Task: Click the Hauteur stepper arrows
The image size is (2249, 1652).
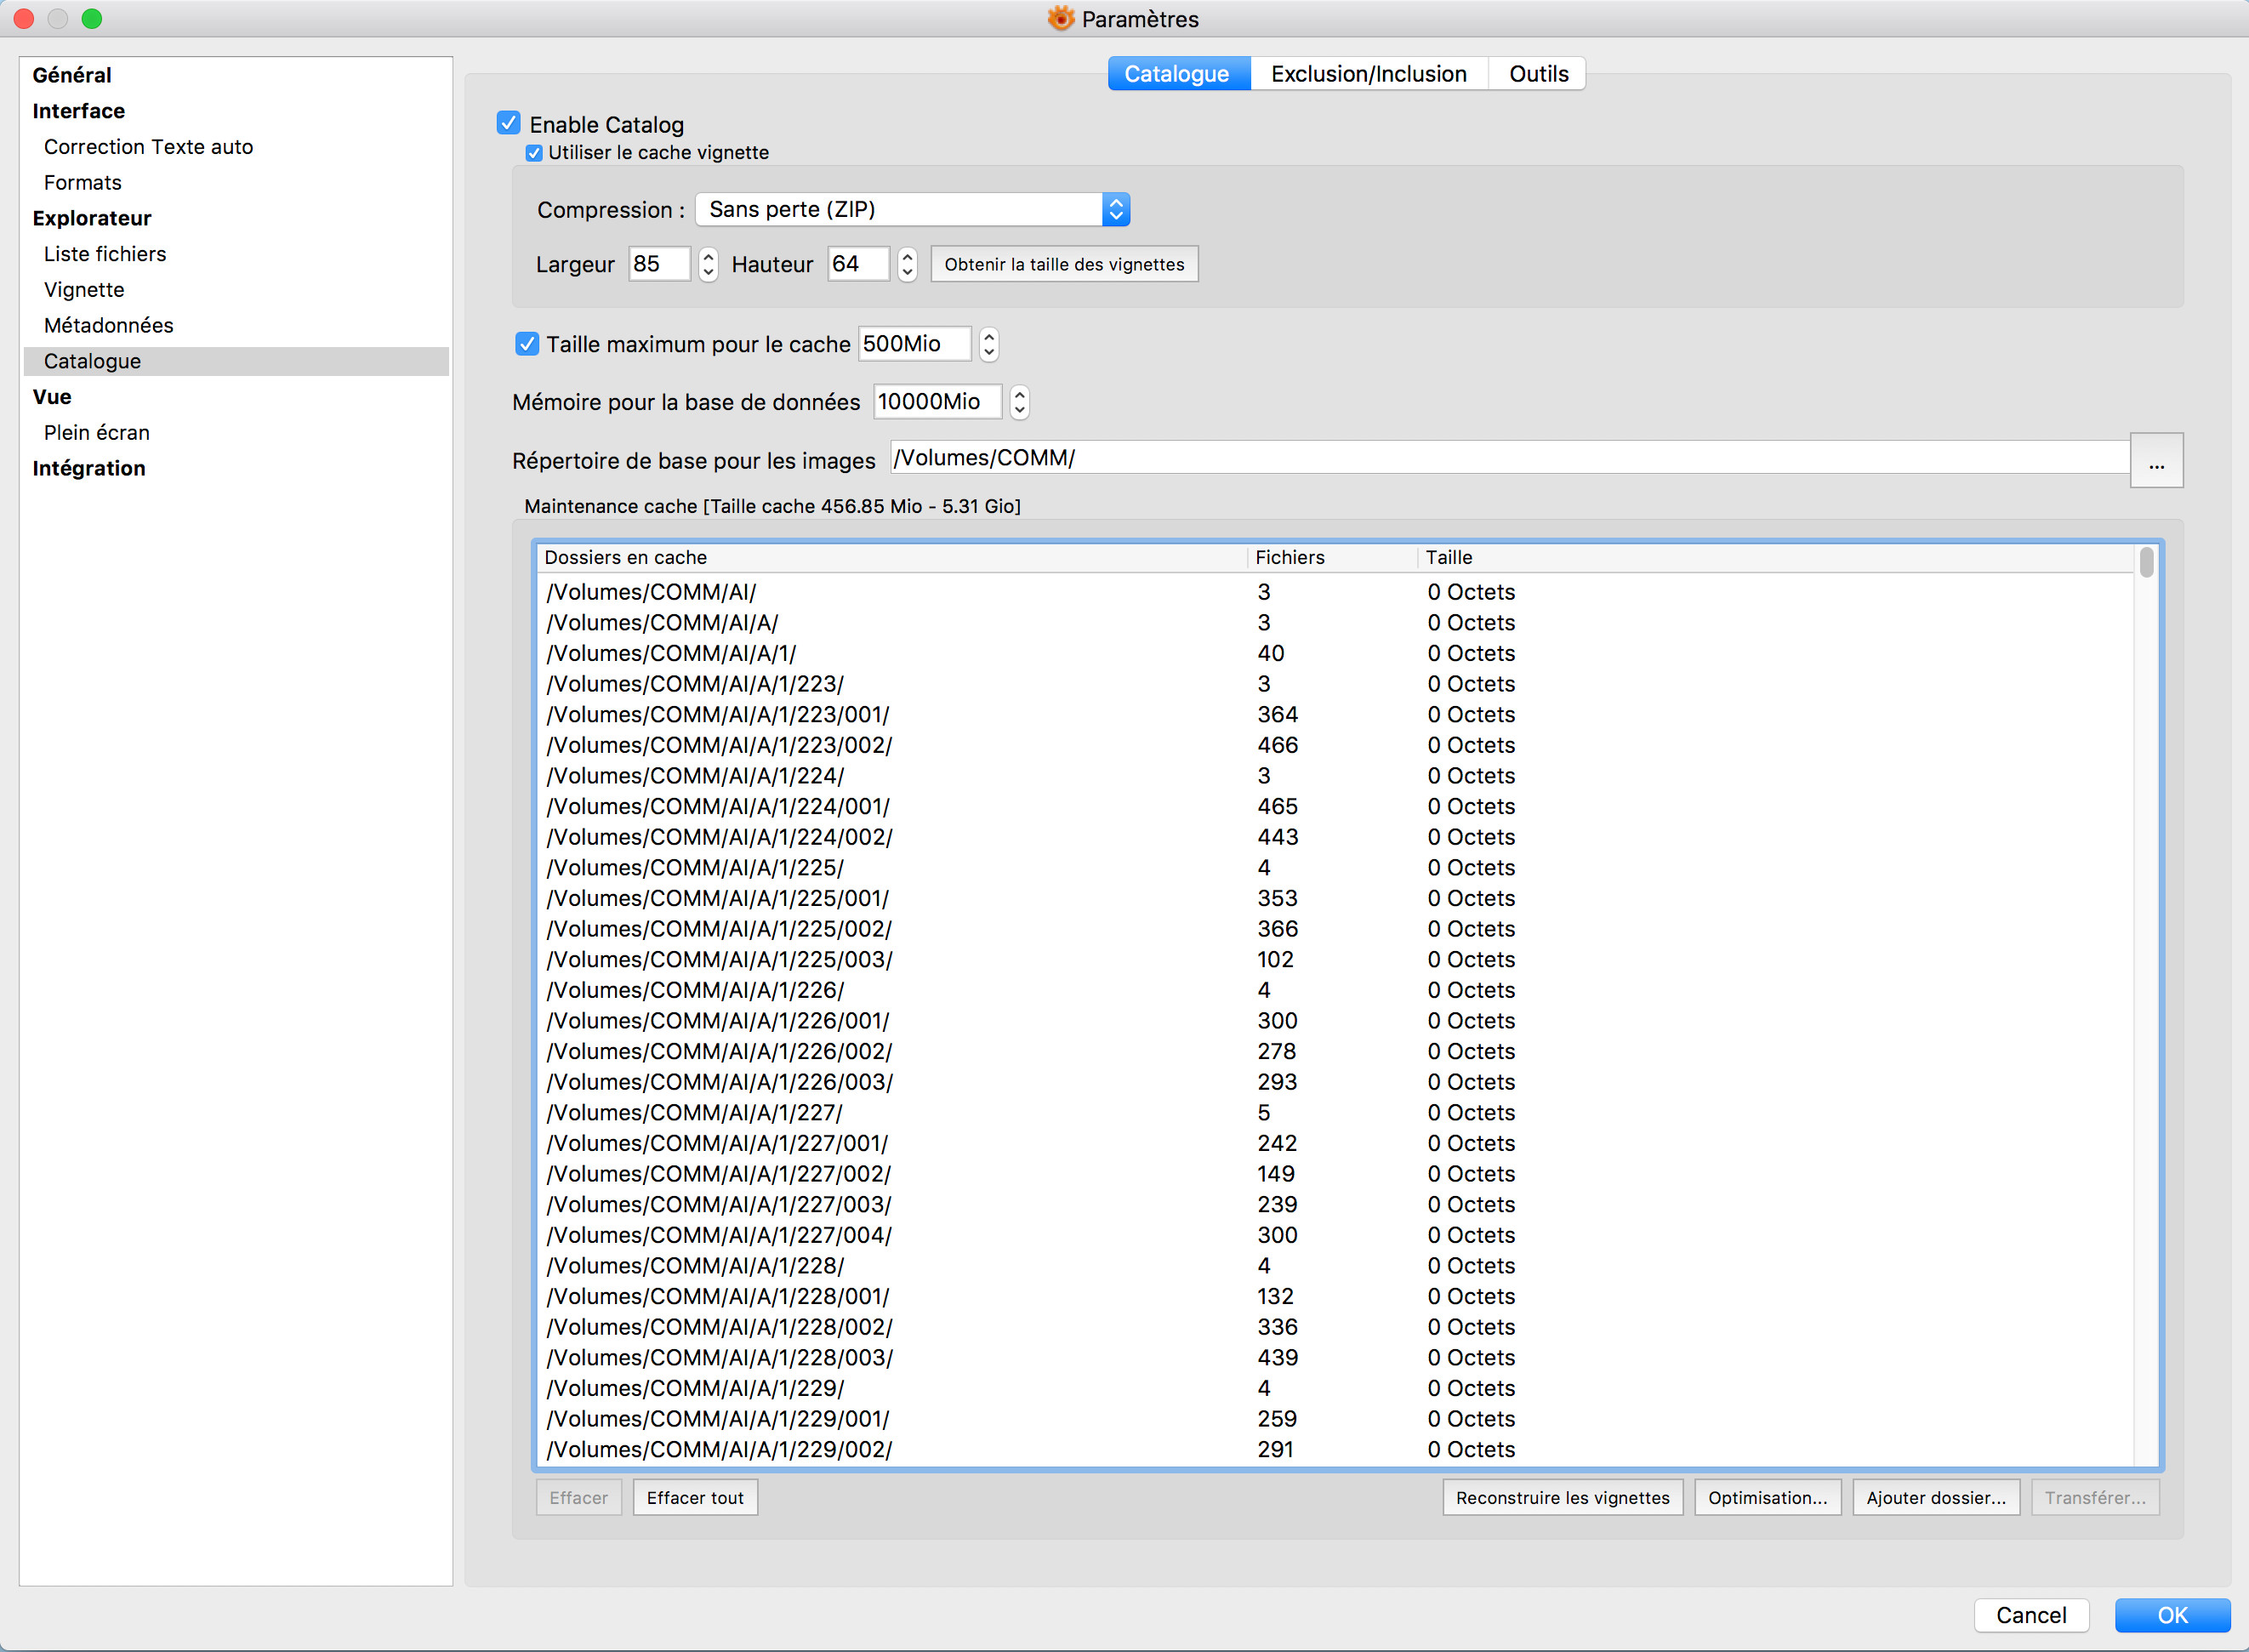Action: click(907, 264)
